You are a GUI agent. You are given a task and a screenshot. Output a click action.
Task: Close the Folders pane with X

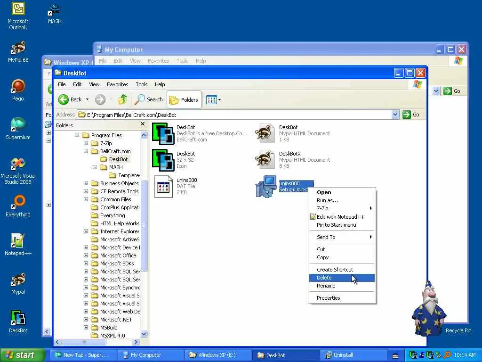[x=142, y=124]
